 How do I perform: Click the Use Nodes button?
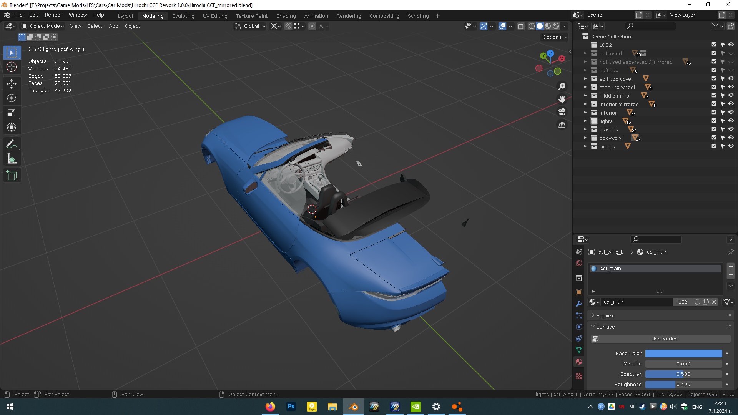[664, 339]
